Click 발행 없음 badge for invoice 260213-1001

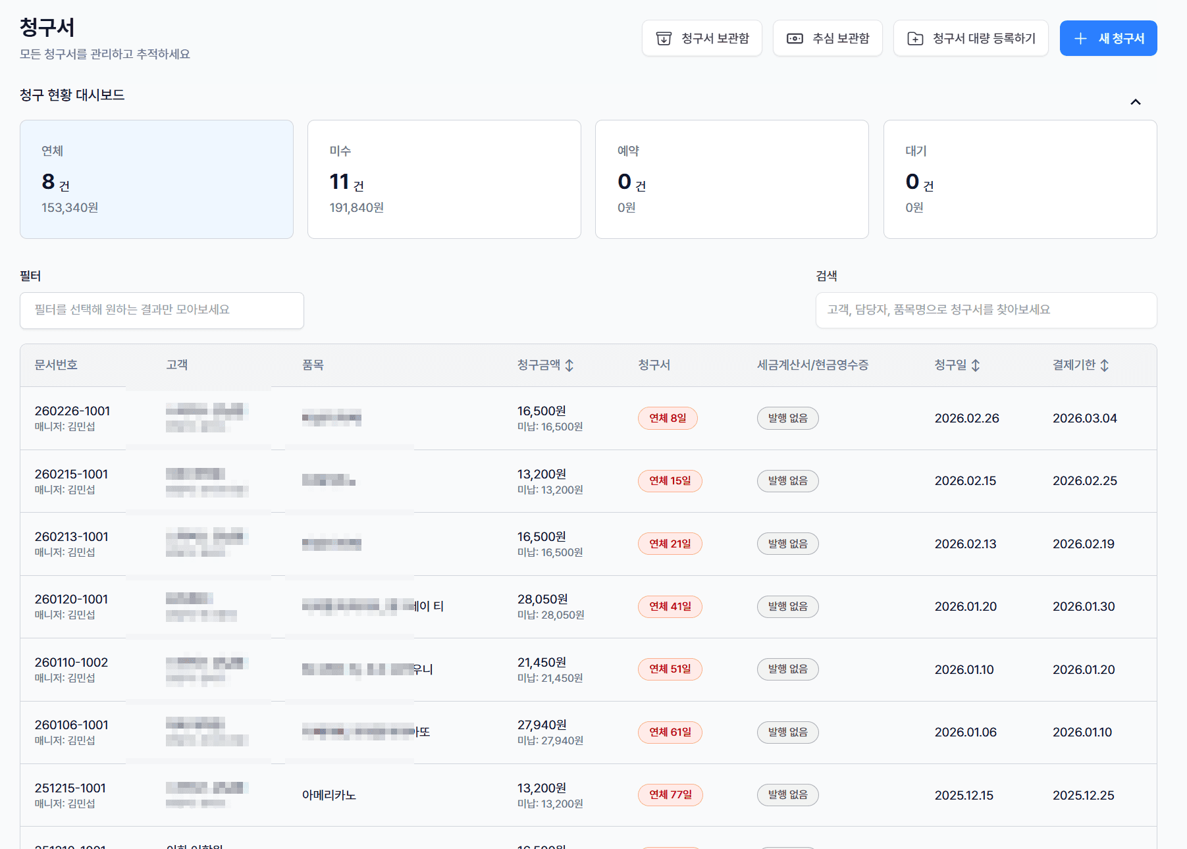(x=787, y=544)
